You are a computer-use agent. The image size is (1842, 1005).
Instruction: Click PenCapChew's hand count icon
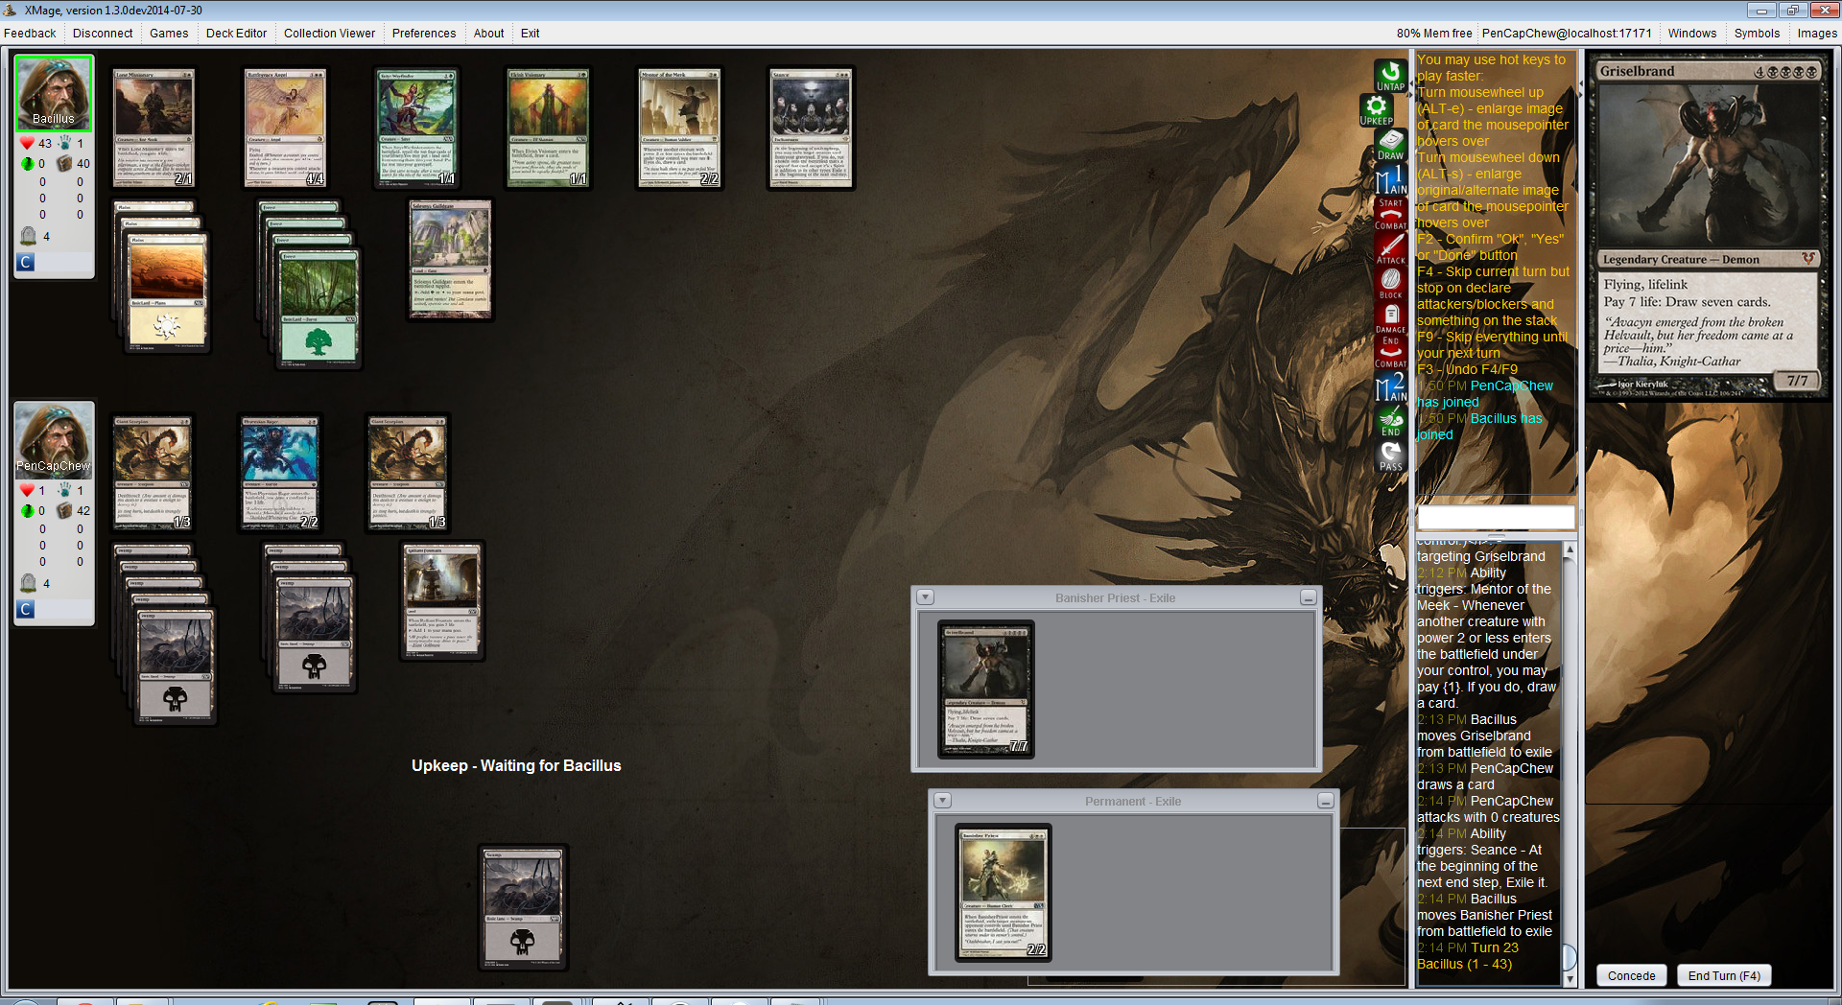(x=64, y=490)
